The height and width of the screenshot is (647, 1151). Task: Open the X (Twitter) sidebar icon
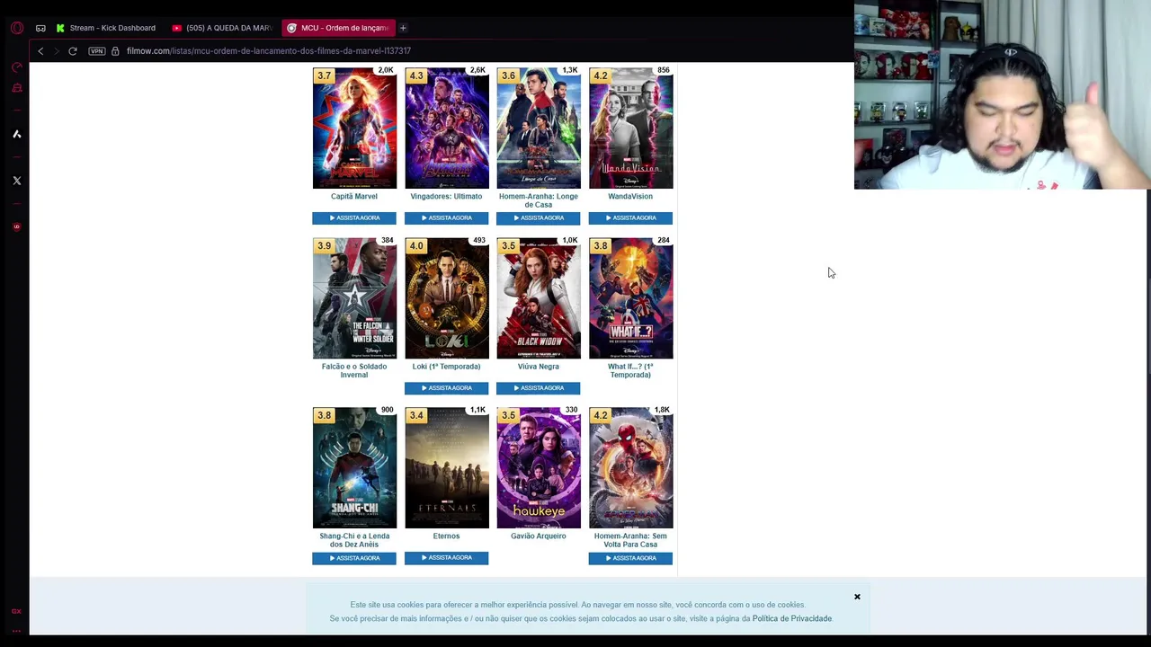pos(17,181)
